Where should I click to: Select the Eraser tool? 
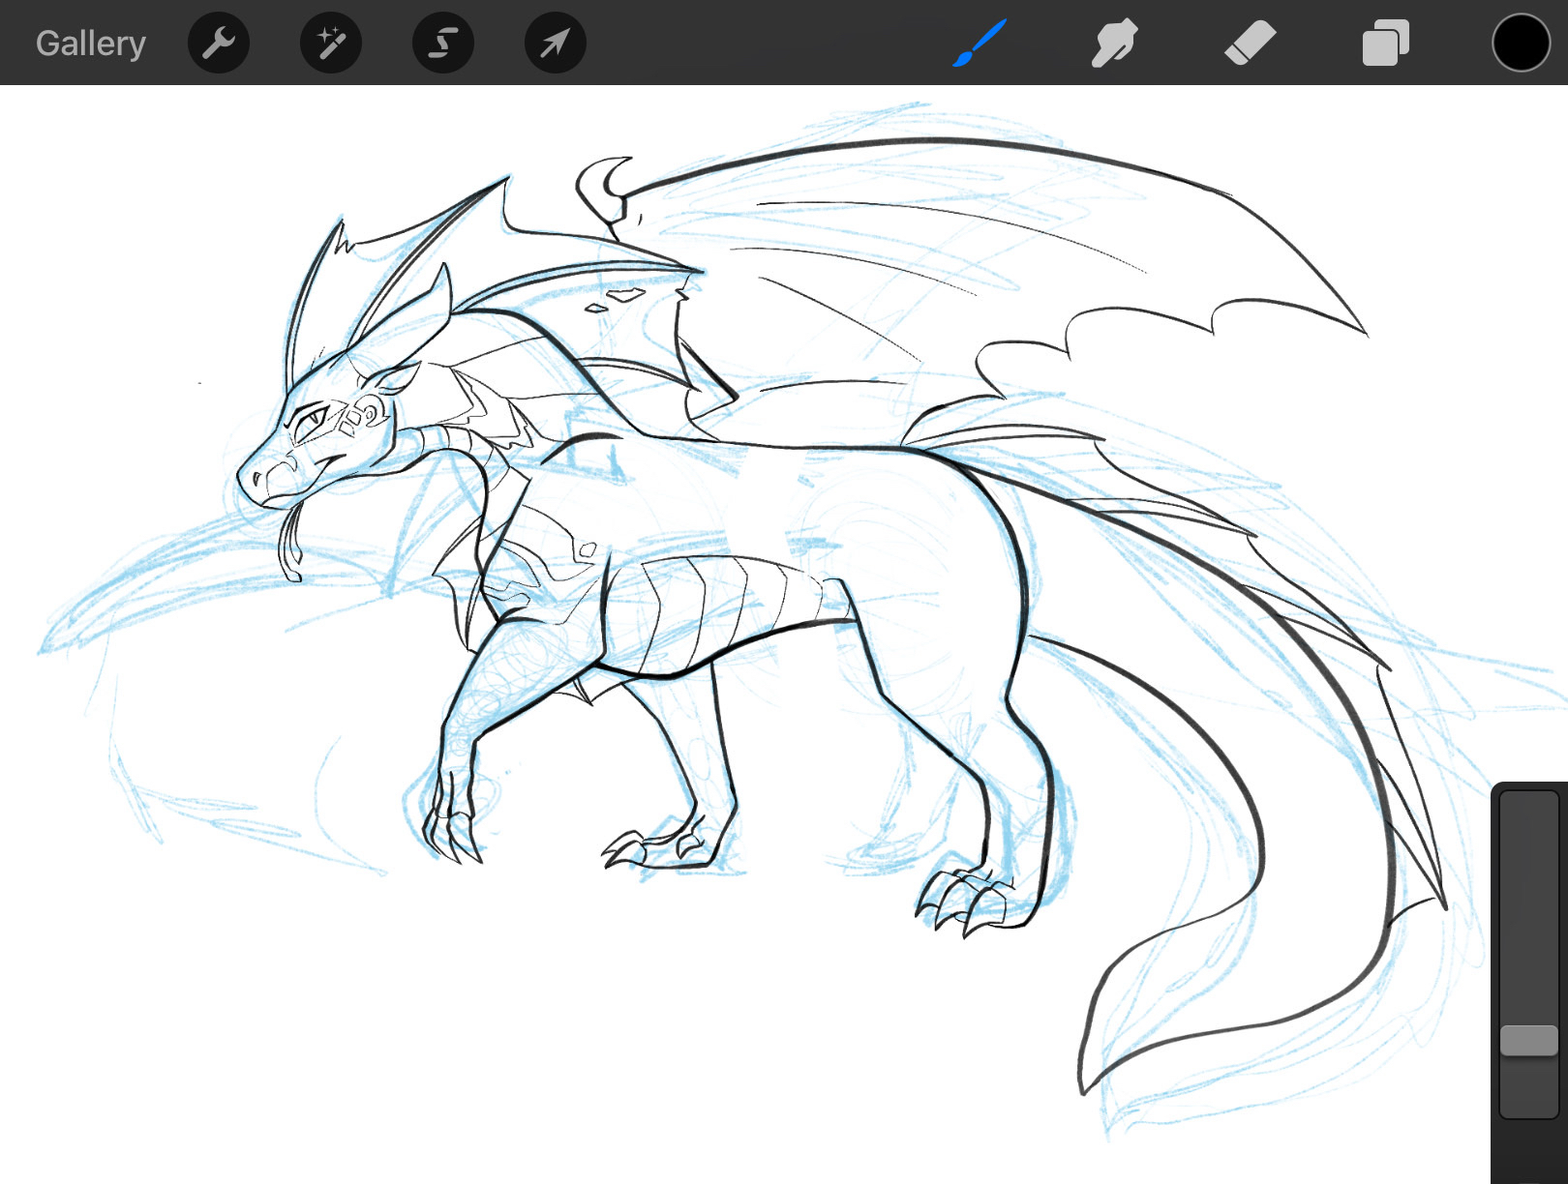point(1250,44)
